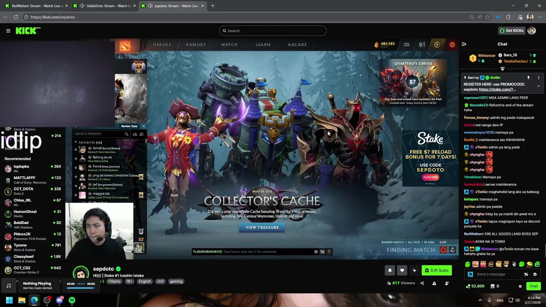Switch to the RedWalkerr Stream browser tab
Screen dimensions: 546x307
36,6
